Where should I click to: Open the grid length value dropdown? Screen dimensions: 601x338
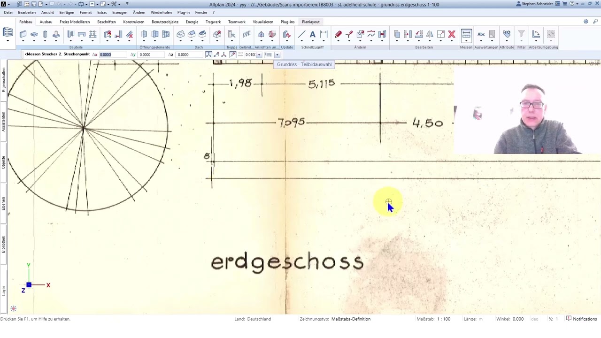(x=259, y=55)
